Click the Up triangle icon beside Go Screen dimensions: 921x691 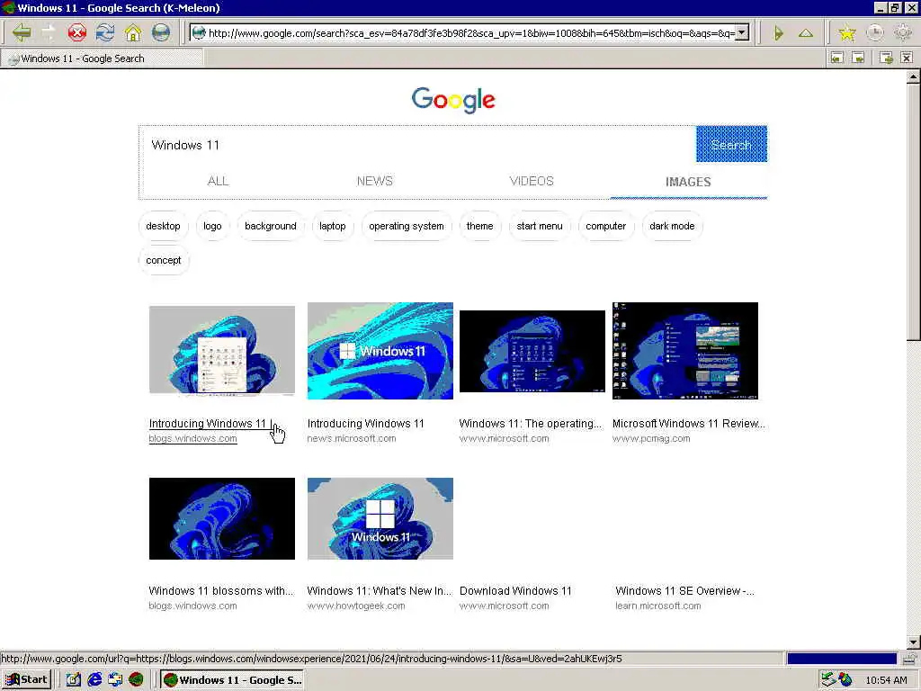click(805, 33)
